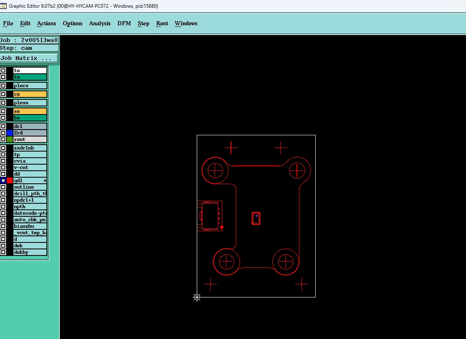Toggle display checkbox for layer to
This screenshot has width=466, height=339.
pyautogui.click(x=3, y=70)
